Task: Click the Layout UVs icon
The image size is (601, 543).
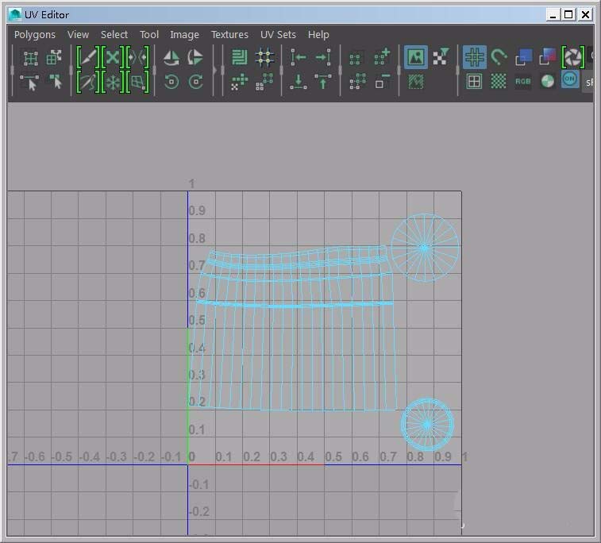Action: tap(239, 57)
